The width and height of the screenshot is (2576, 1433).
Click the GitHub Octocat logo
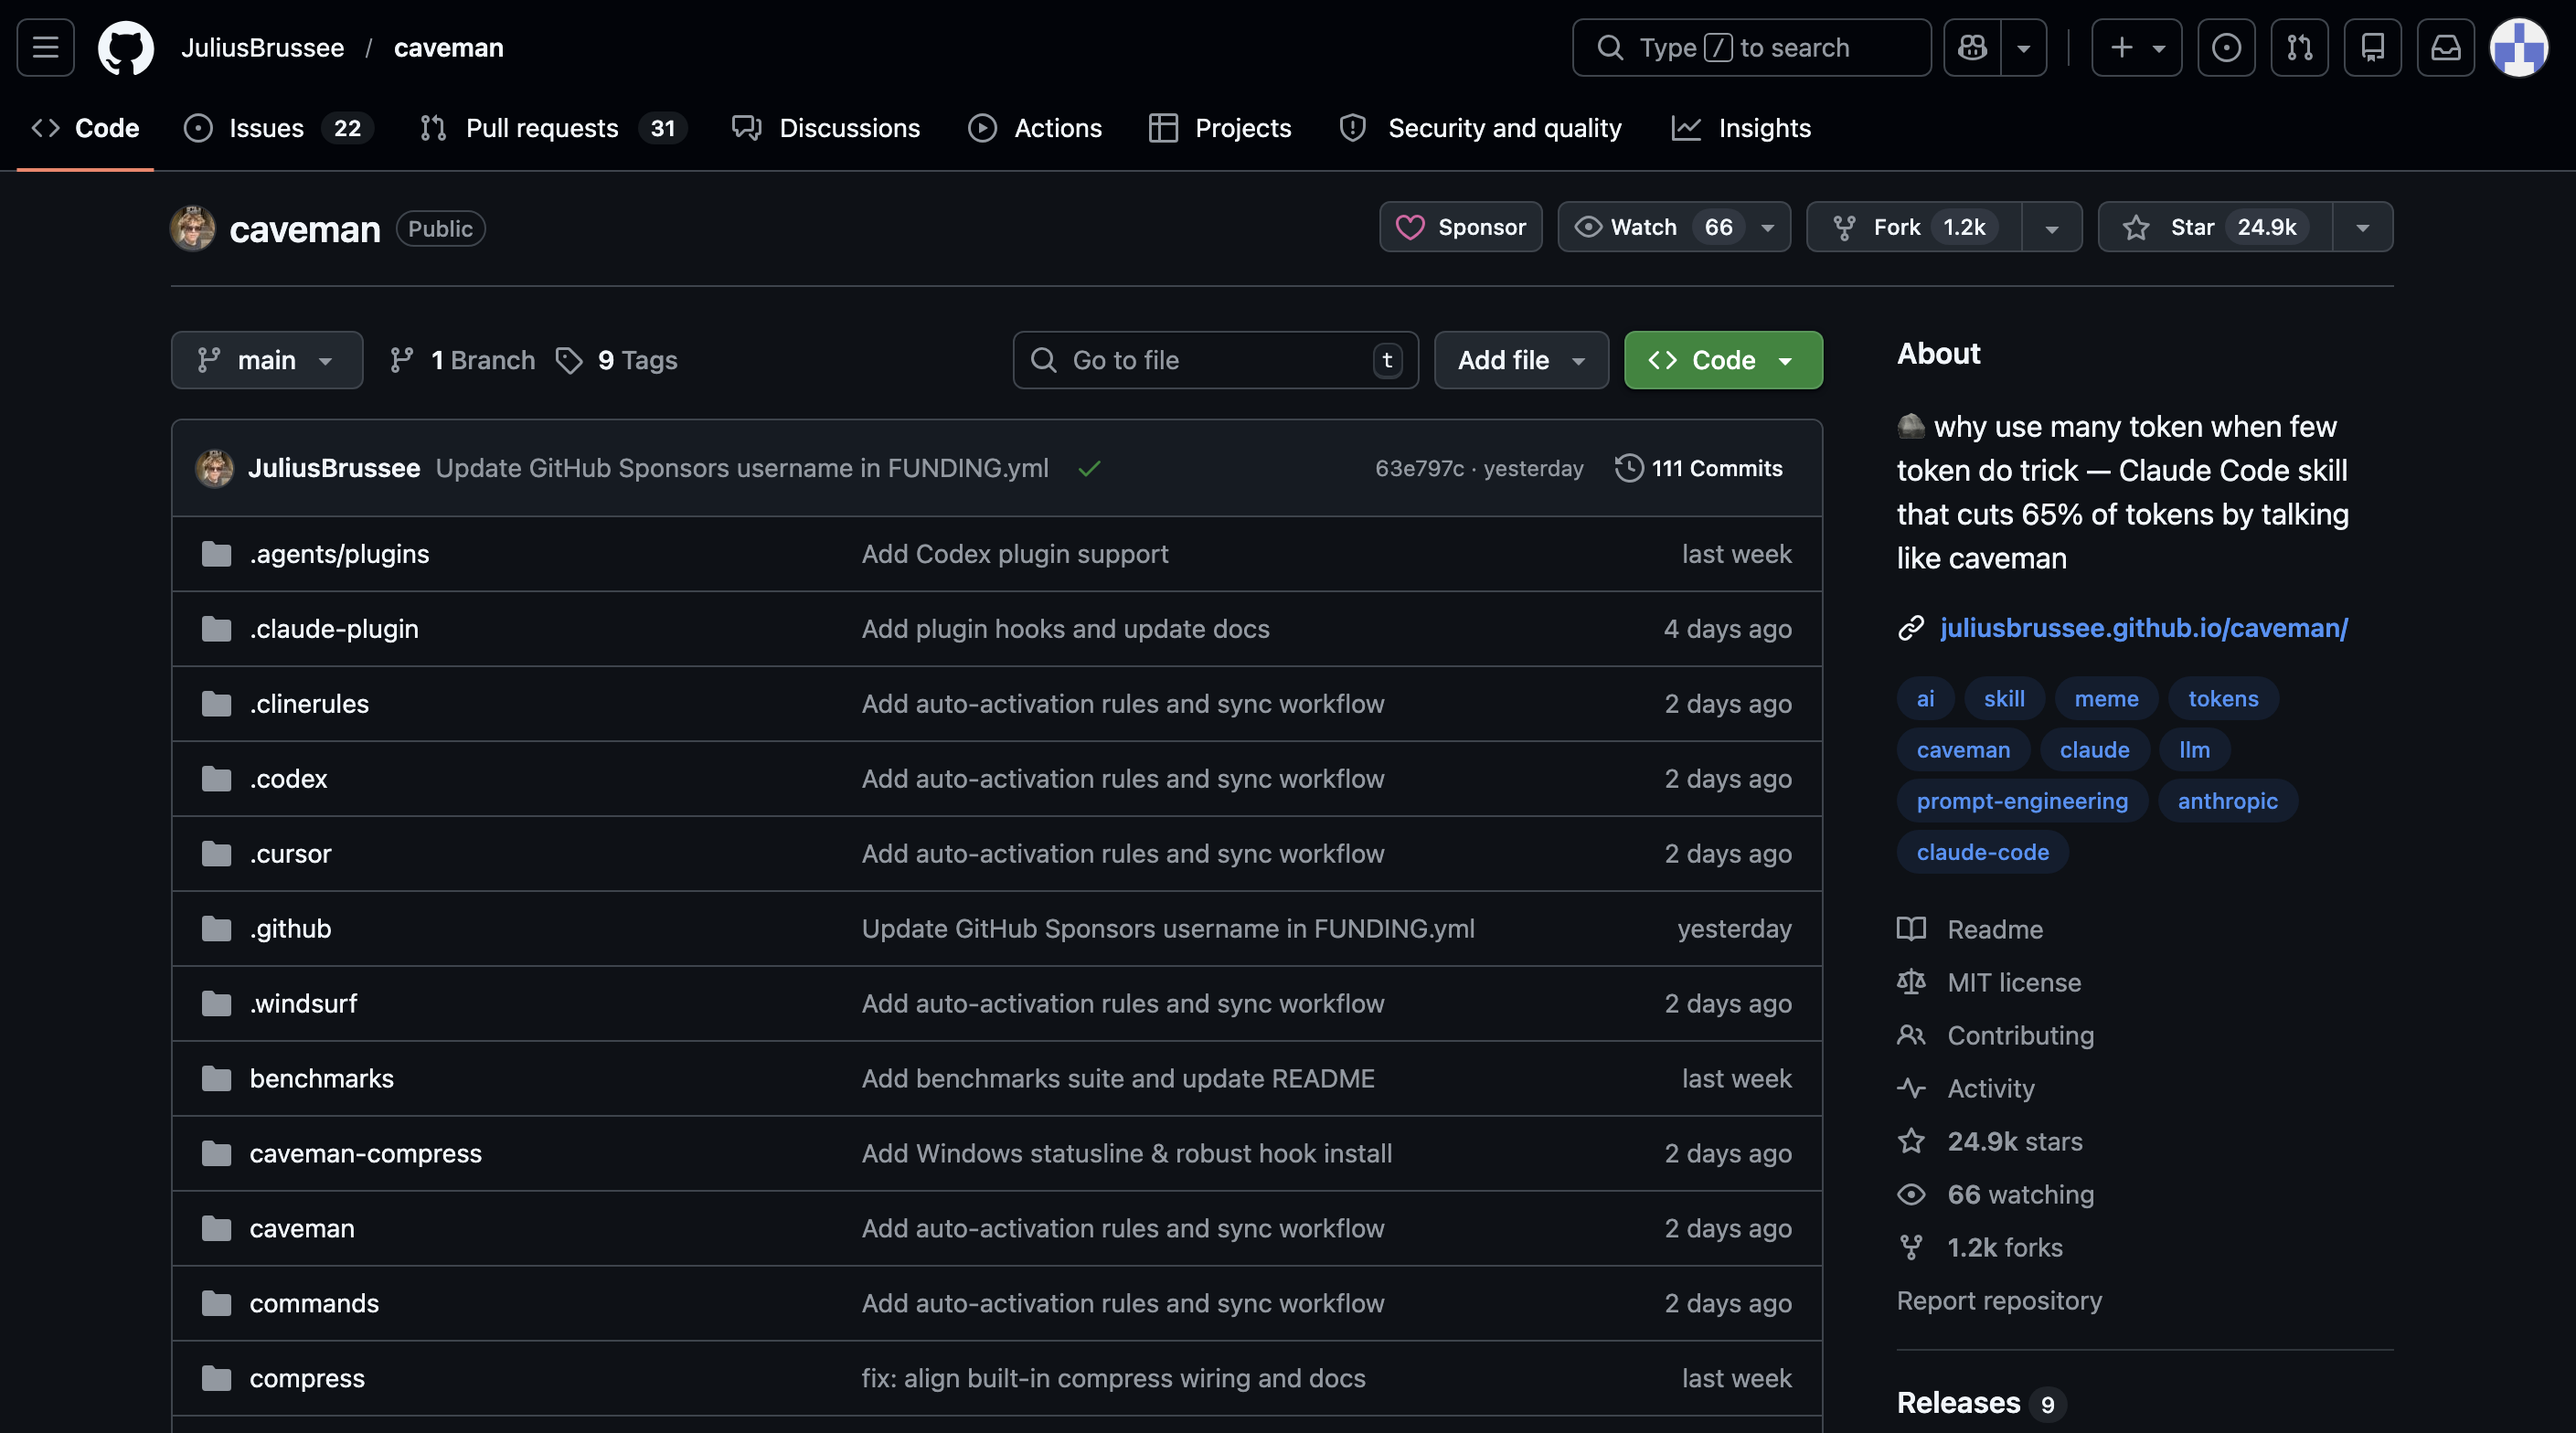point(125,47)
